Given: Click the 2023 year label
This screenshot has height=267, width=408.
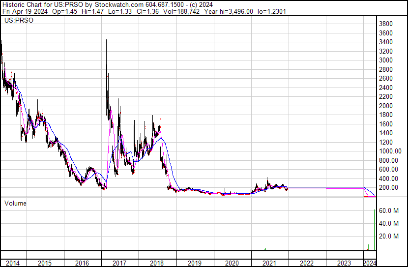Looking at the screenshot, I should click(344, 263).
